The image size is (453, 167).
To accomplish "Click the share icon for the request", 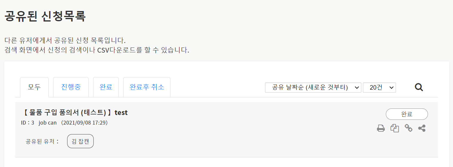I will coord(422,128).
